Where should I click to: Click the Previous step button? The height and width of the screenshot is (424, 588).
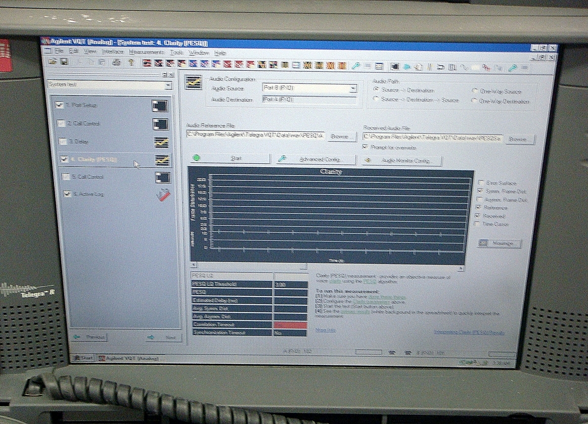point(89,337)
